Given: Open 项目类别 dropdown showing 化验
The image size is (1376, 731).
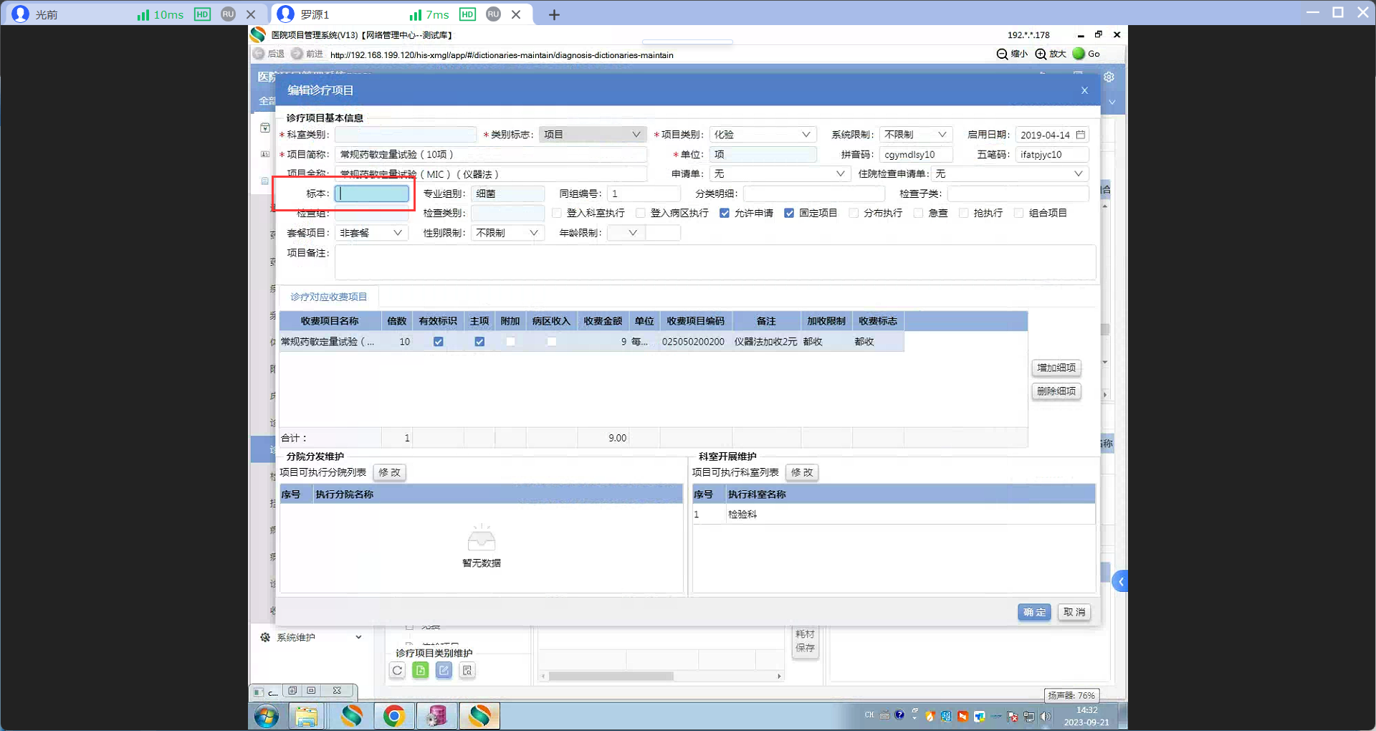Looking at the screenshot, I should click(763, 135).
